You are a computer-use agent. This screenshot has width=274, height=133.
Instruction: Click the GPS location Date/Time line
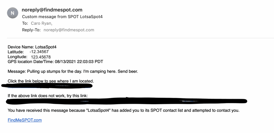click(55, 62)
